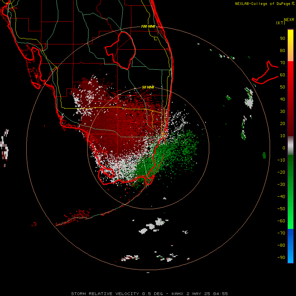Click the 90 value on velocity scale
Viewport: 296px width, 296px height.
coord(283,38)
